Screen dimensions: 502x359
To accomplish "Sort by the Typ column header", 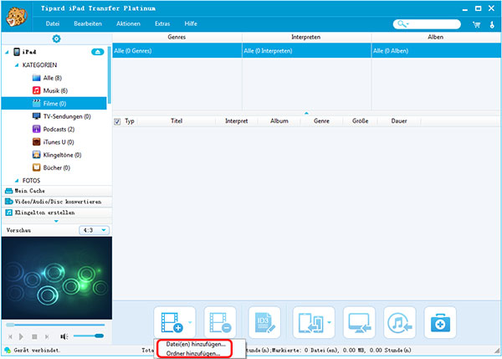I will 130,121.
